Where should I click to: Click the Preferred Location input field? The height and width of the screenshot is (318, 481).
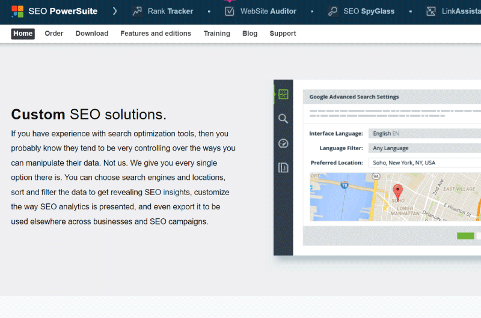click(424, 163)
